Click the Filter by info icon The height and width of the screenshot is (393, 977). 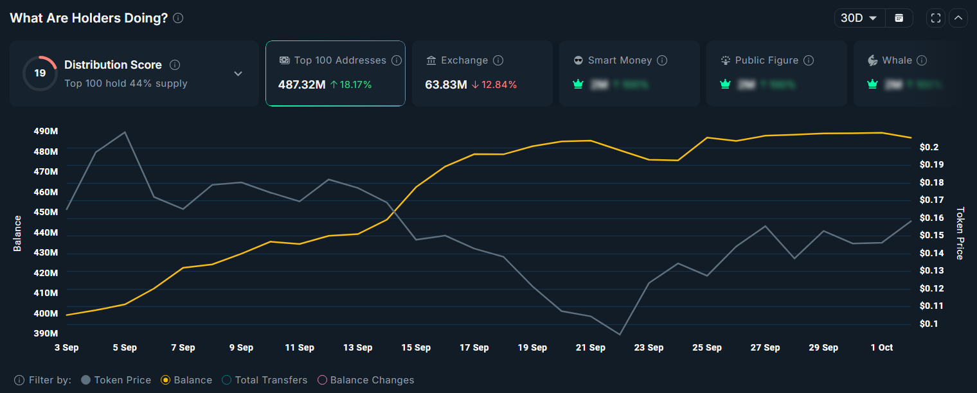20,380
